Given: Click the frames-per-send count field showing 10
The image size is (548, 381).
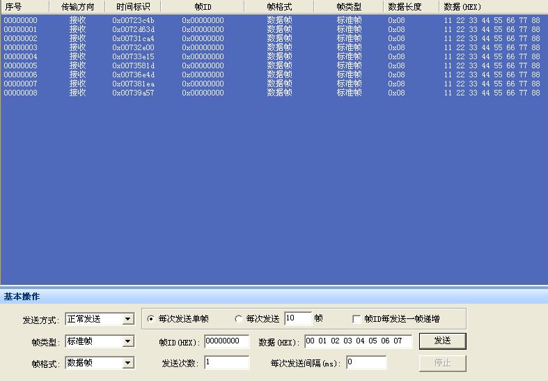Looking at the screenshot, I should (298, 318).
